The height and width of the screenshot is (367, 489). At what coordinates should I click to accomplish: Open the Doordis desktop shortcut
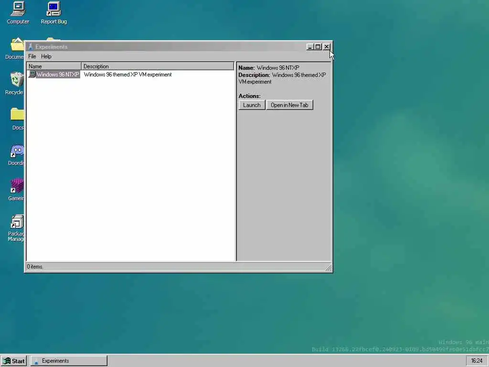point(16,154)
